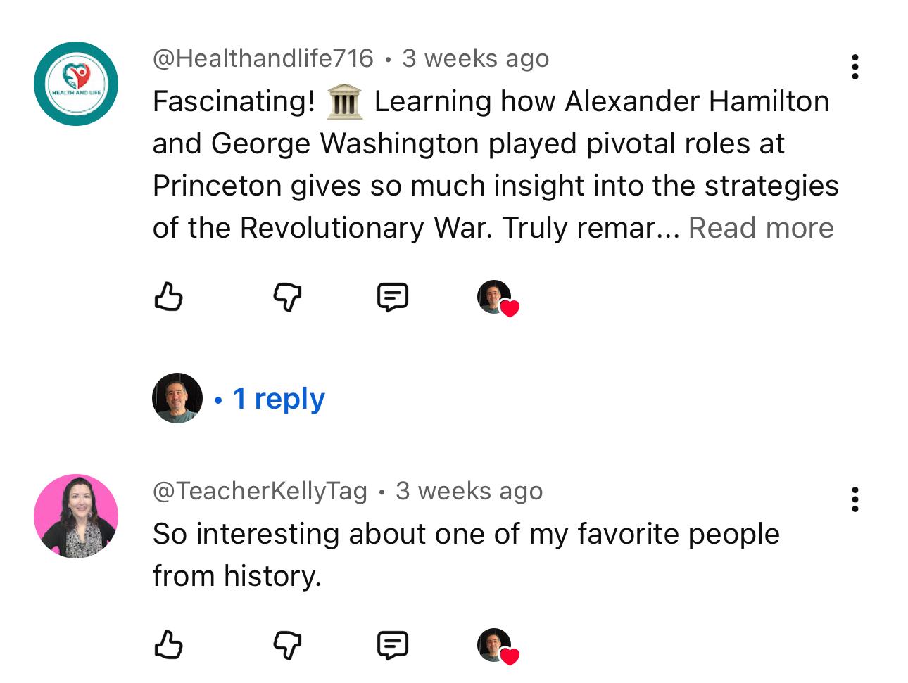Image resolution: width=908 pixels, height=683 pixels.
Task: Open options menu for TeacherKellyTag comment
Action: point(855,499)
